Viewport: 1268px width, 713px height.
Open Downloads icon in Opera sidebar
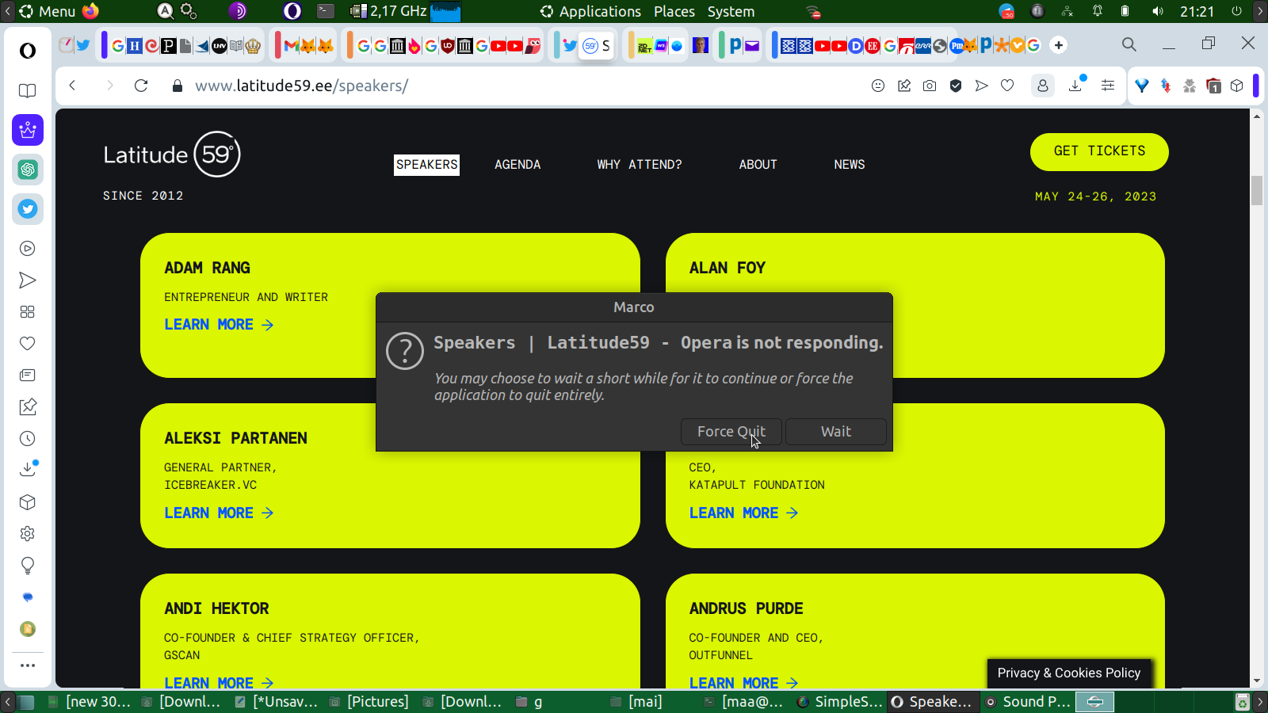pos(28,469)
